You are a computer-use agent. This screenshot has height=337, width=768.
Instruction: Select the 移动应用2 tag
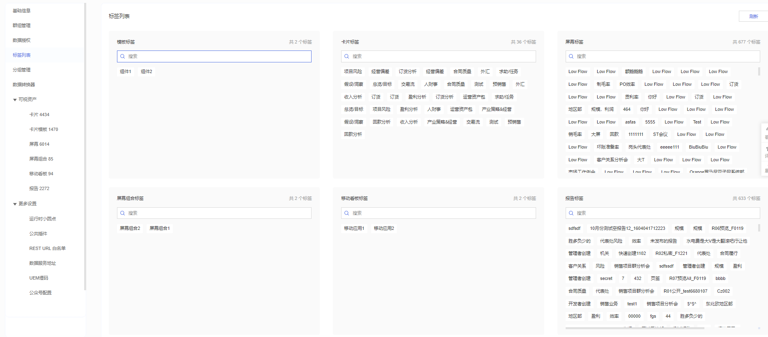click(384, 228)
